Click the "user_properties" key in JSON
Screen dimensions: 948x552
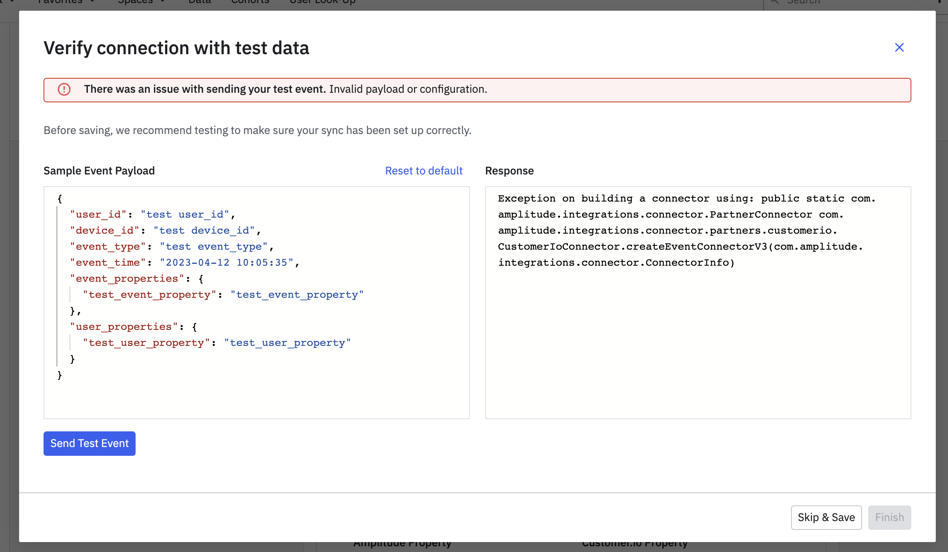click(124, 327)
